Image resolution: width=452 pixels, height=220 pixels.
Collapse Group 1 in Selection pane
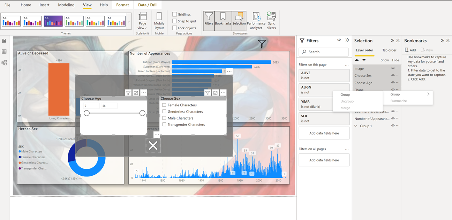tap(356, 126)
